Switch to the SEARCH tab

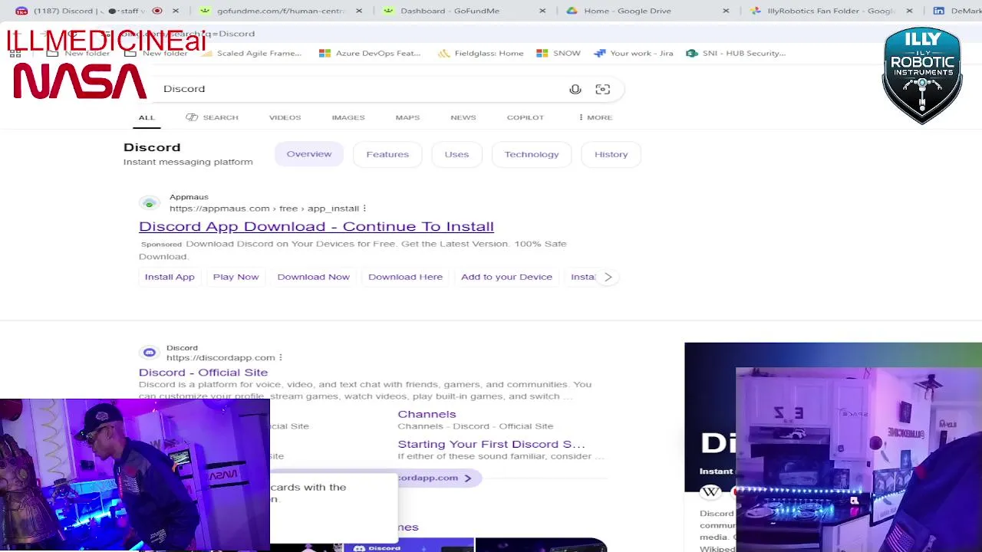[x=212, y=117]
